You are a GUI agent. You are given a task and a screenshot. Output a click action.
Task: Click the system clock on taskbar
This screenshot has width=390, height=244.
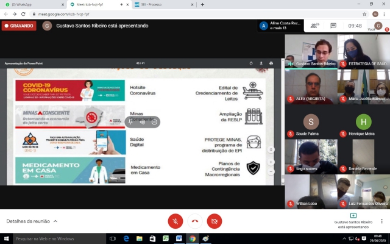pos(378,239)
